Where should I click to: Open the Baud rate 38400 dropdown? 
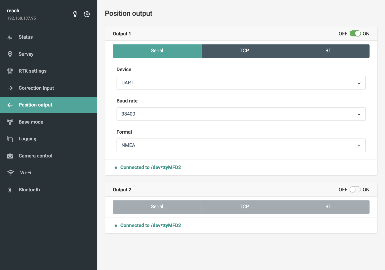(x=241, y=114)
